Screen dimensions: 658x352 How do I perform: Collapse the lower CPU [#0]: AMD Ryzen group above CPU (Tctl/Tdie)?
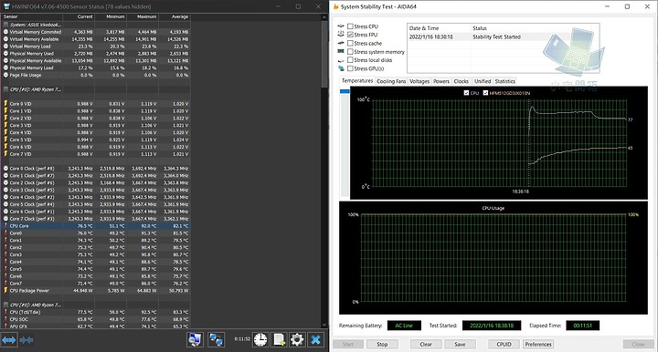(5, 305)
